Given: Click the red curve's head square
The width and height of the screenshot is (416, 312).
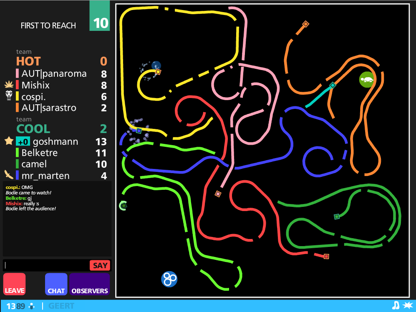Looking at the screenshot, I should tap(327, 256).
